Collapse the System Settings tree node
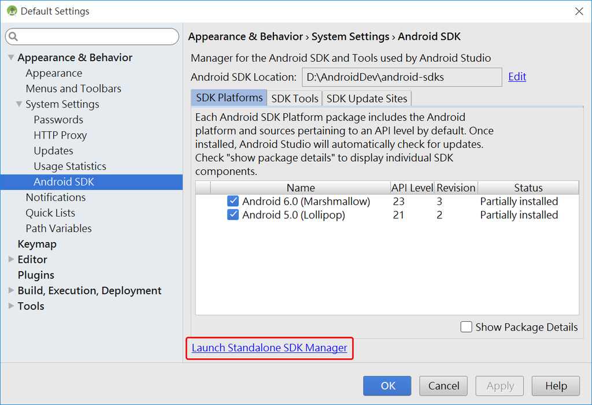Viewport: 592px width, 405px height. (19, 104)
